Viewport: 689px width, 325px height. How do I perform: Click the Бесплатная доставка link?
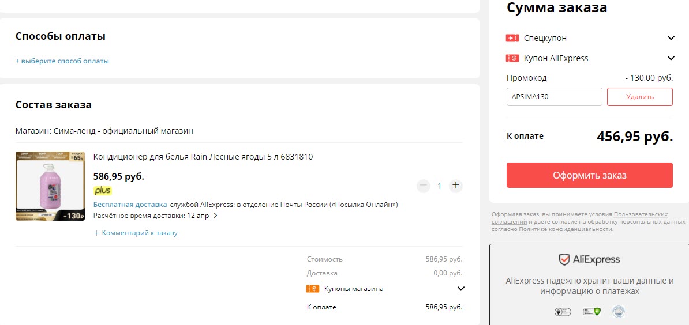pos(130,205)
